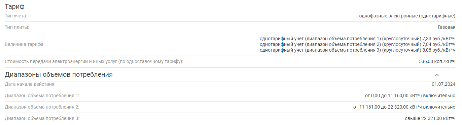This screenshot has height=125, width=462.
Task: Click Диапазон объема потребления 1 label
Action: [42, 96]
